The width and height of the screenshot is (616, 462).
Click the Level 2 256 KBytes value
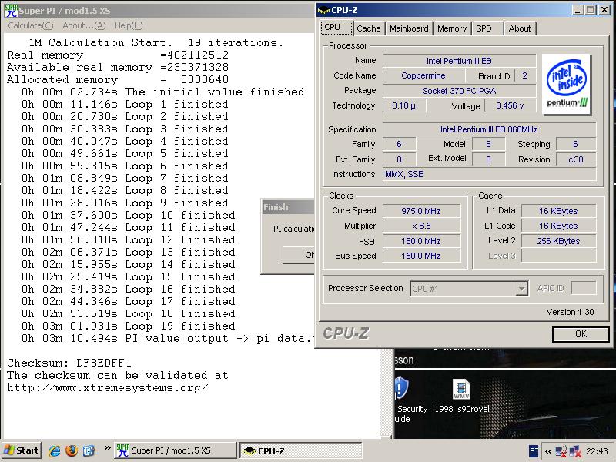(x=558, y=241)
